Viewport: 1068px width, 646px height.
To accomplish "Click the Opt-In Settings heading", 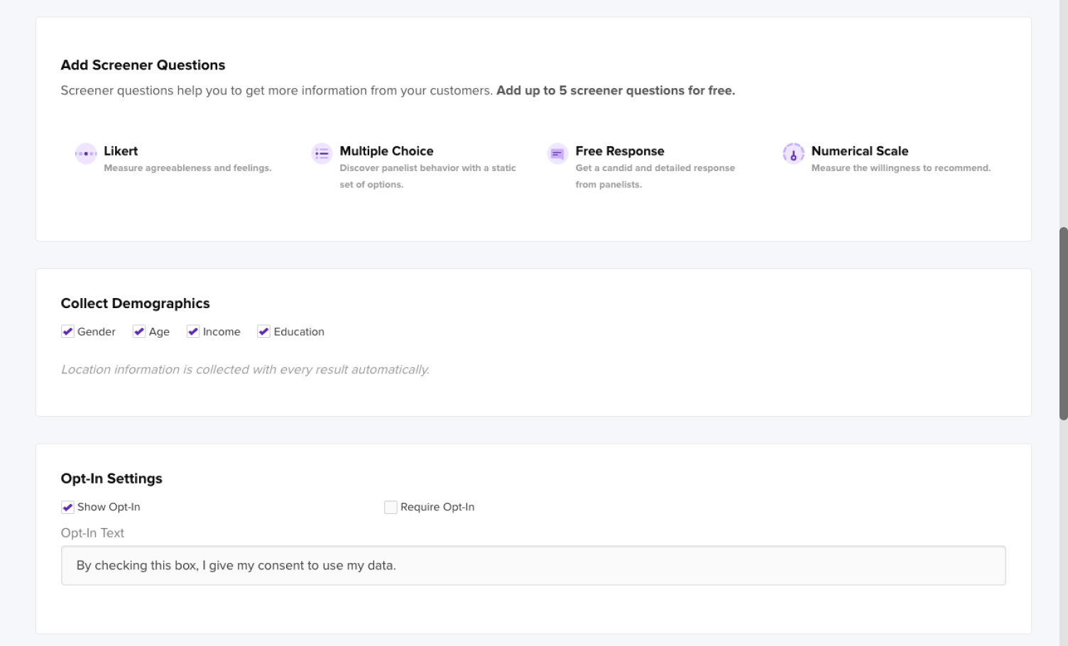I will [111, 478].
